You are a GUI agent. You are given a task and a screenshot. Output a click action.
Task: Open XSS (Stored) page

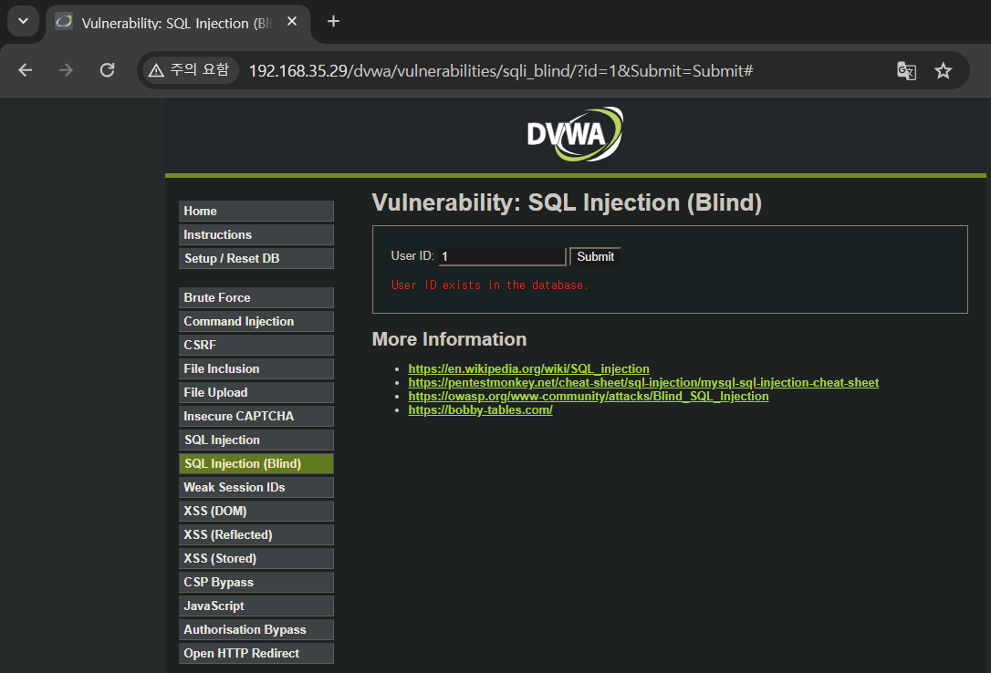(x=256, y=558)
